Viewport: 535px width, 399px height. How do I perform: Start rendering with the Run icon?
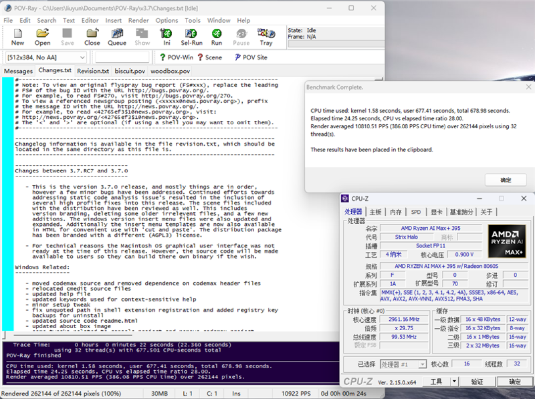[216, 37]
